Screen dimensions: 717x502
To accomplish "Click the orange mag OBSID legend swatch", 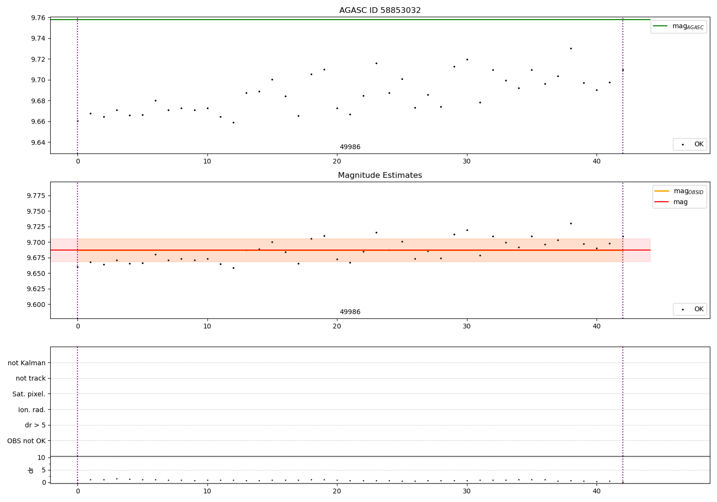I will (x=662, y=191).
